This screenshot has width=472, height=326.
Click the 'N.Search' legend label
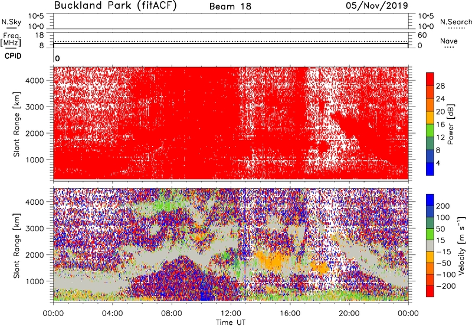pos(455,22)
